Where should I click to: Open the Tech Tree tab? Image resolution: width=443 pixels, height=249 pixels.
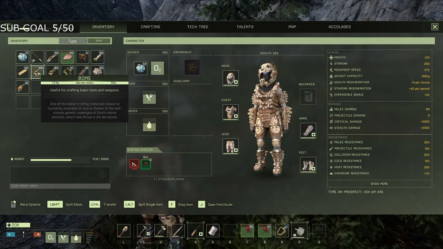[198, 27]
